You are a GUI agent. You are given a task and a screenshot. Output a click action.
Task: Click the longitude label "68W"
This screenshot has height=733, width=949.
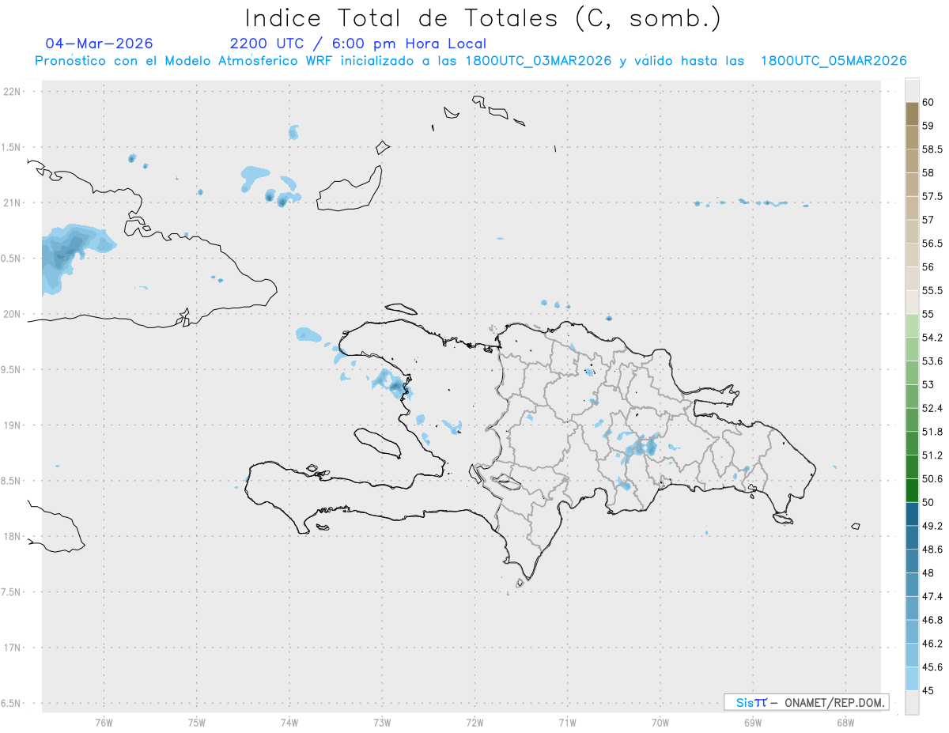point(845,722)
